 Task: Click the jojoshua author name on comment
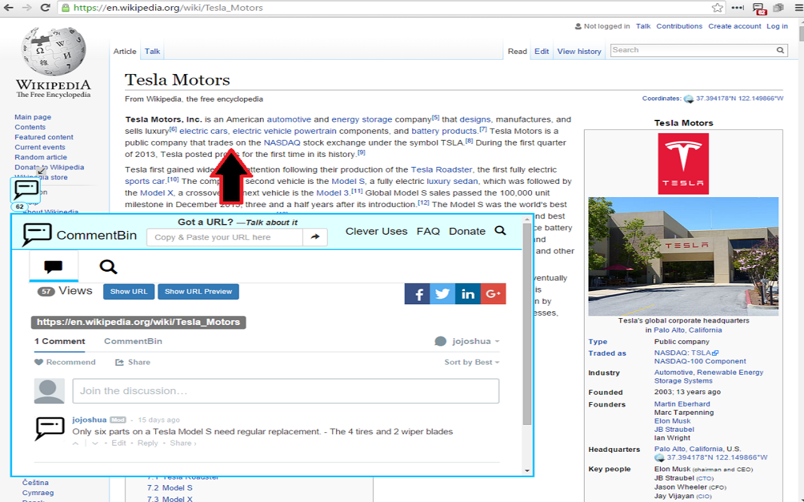point(89,420)
